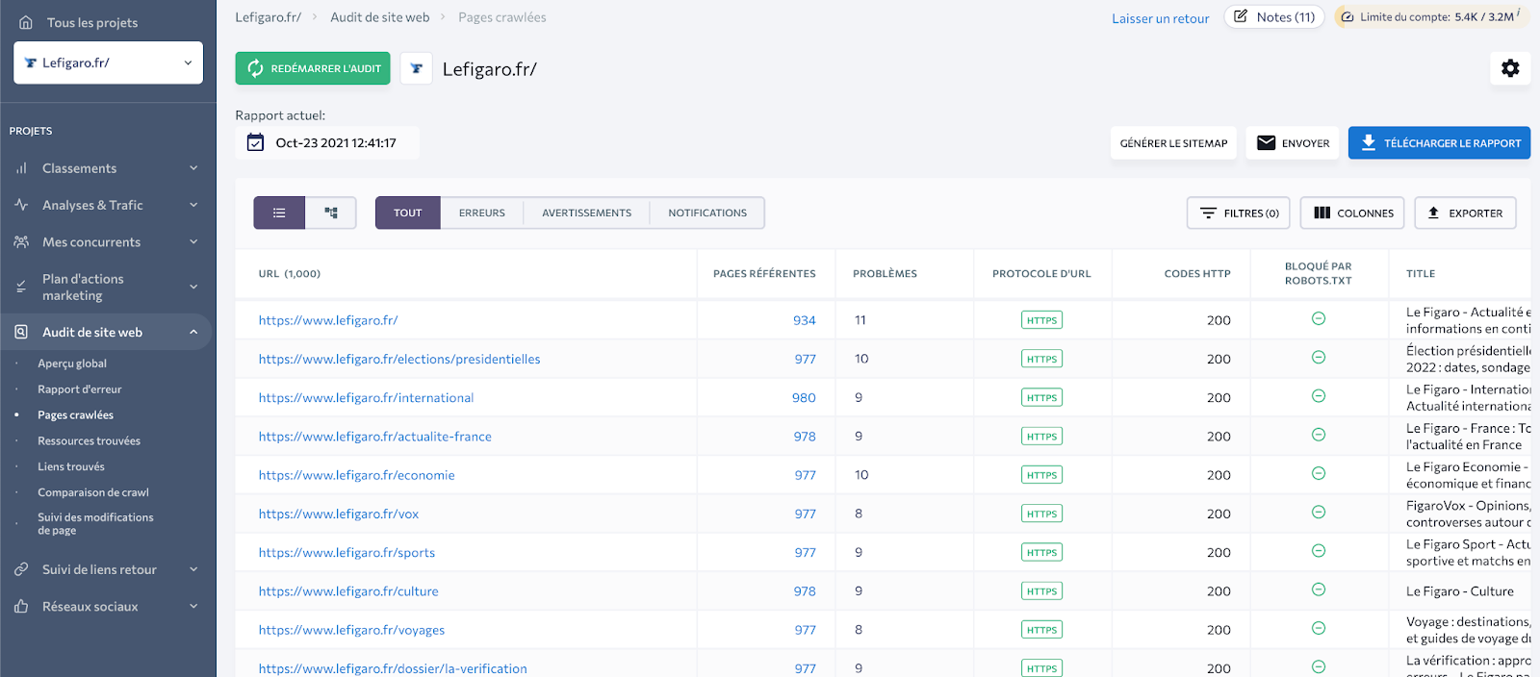The width and height of the screenshot is (1540, 677).
Task: Open Notes (11)
Action: click(x=1274, y=17)
